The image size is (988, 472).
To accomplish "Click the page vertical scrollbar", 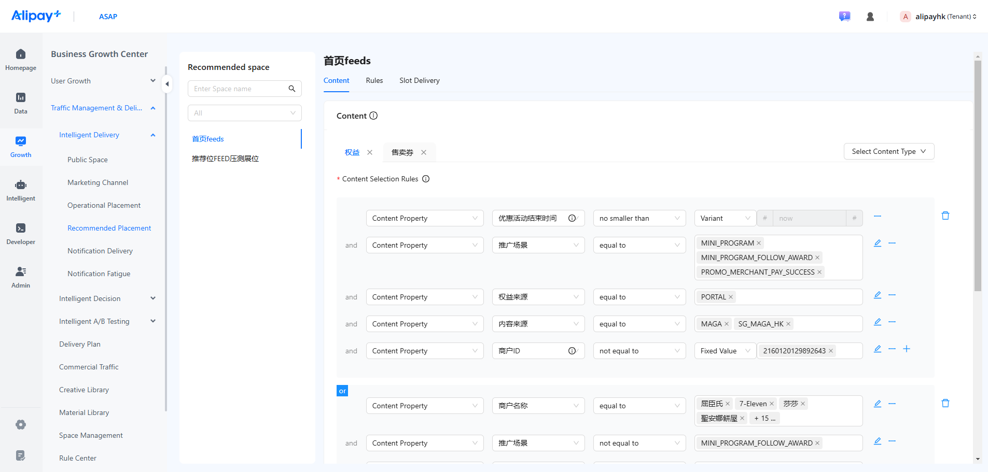I will coord(978,176).
